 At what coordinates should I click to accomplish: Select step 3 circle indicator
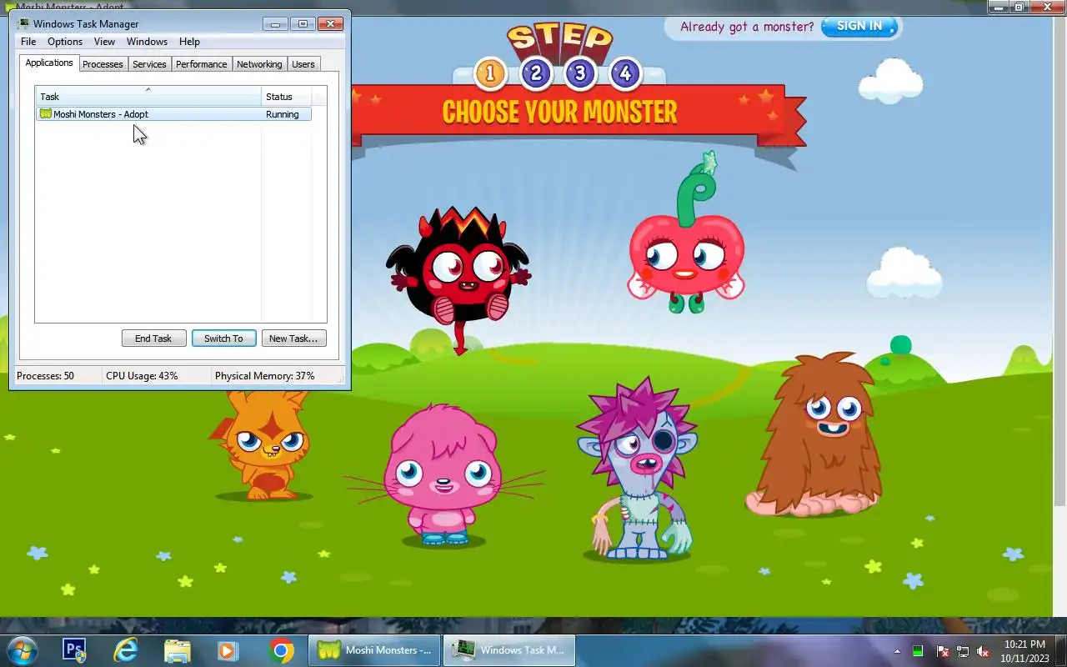(580, 73)
